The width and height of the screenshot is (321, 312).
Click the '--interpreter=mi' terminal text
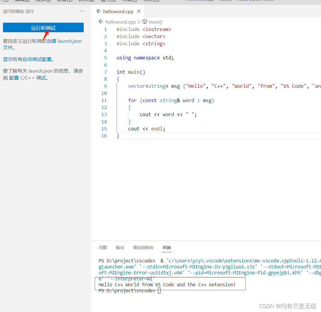point(131,279)
